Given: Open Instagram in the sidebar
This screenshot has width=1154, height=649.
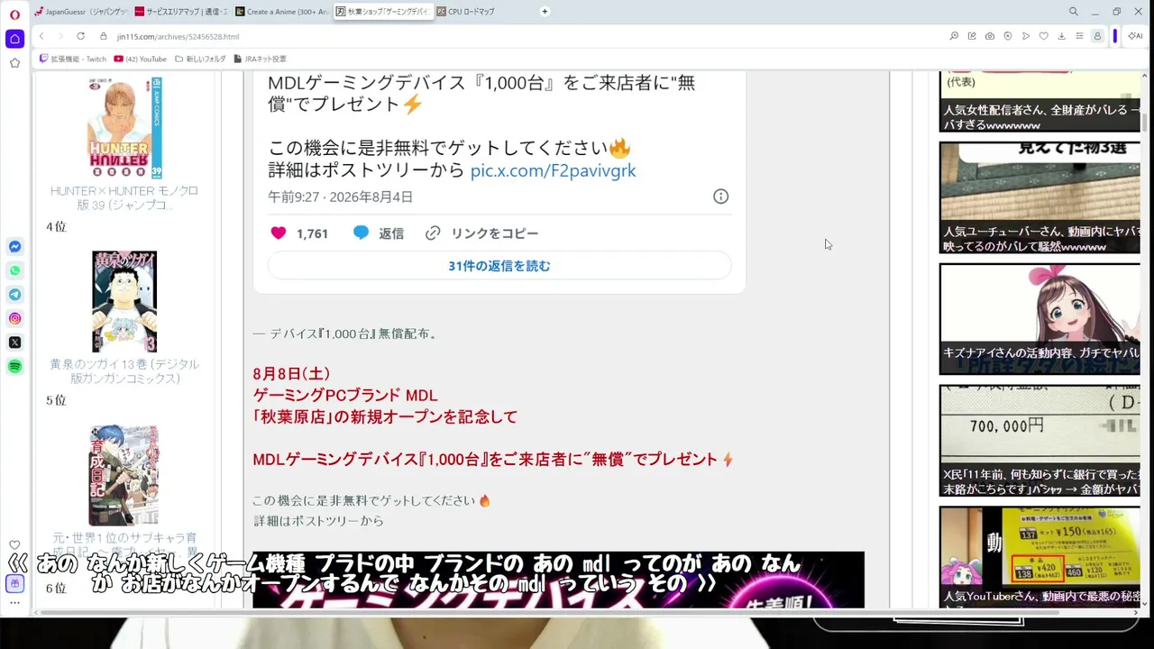Looking at the screenshot, I should tap(14, 318).
